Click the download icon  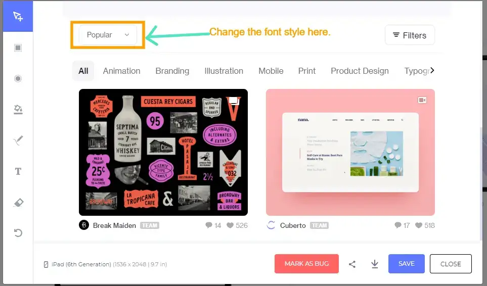[x=375, y=264]
